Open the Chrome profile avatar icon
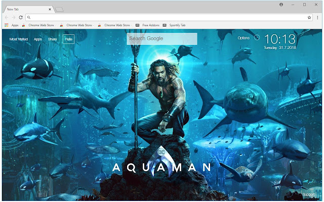 coord(281,5)
